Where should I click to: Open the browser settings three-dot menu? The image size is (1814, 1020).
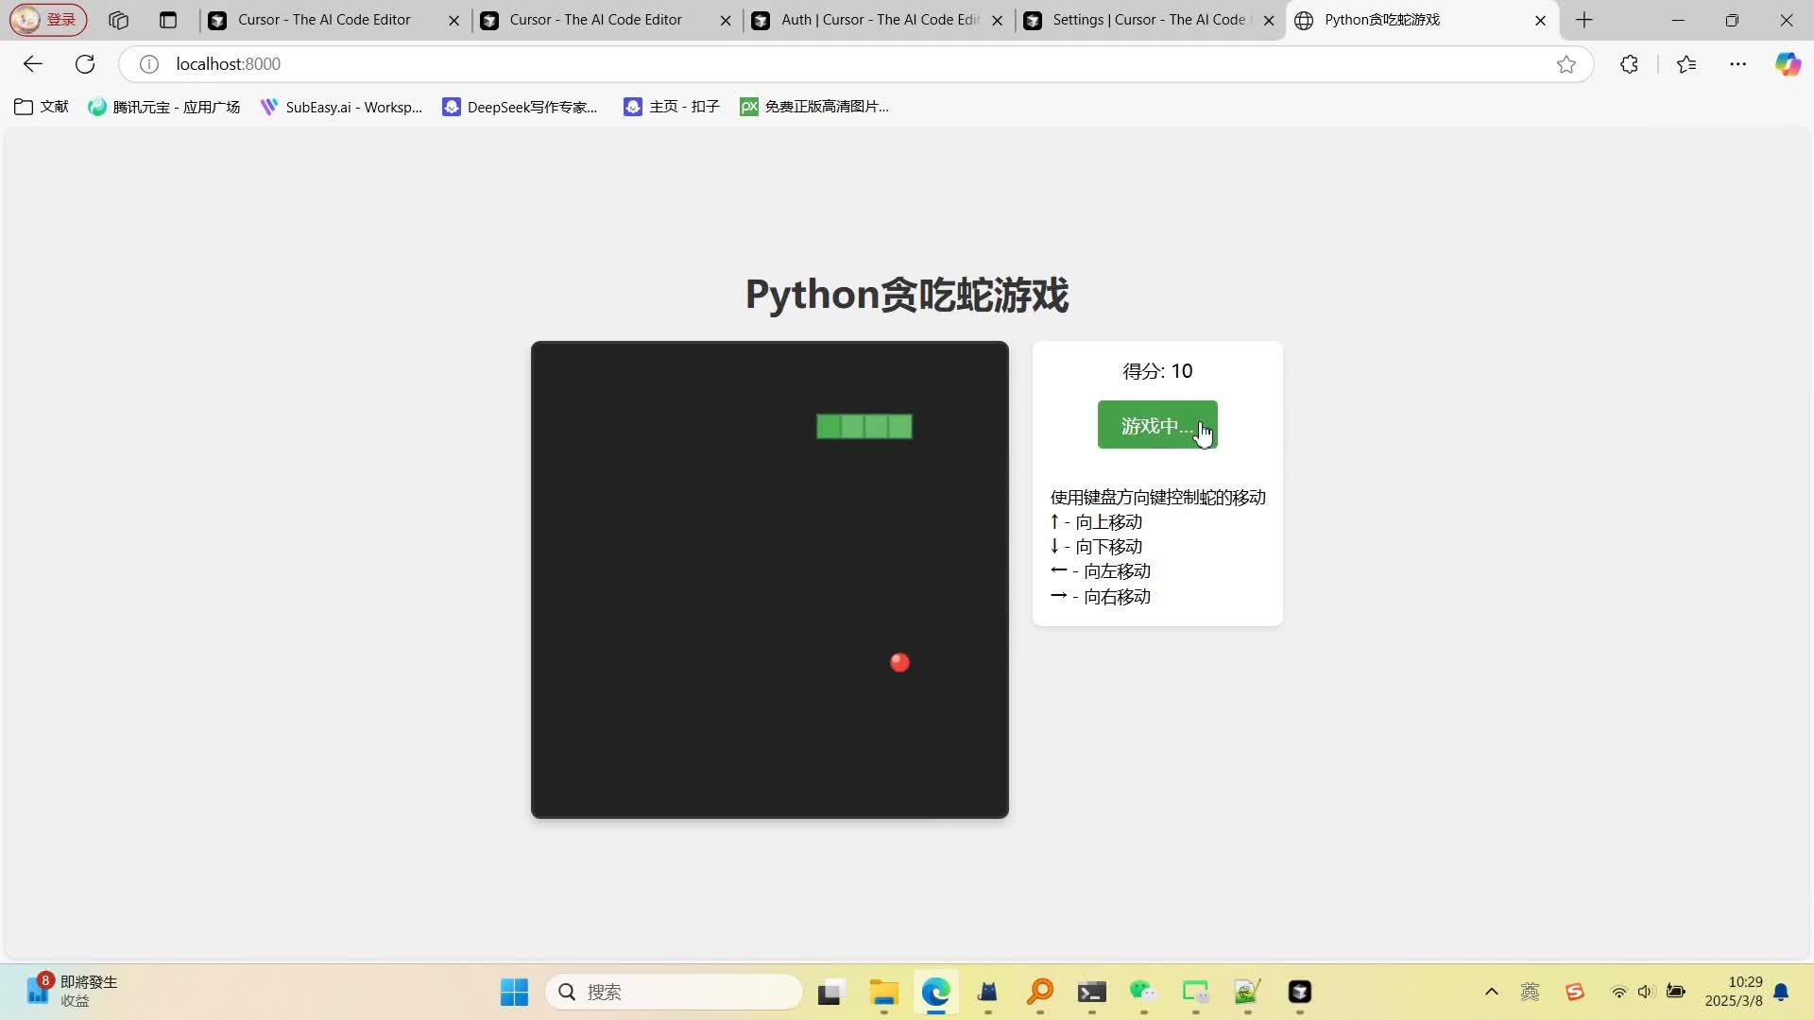click(1739, 63)
